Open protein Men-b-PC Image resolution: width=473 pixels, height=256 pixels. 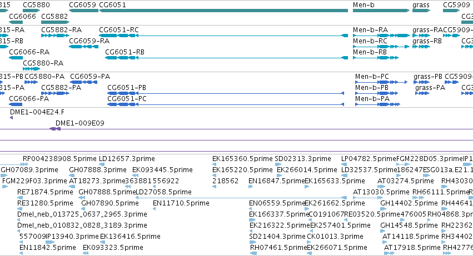click(x=372, y=77)
